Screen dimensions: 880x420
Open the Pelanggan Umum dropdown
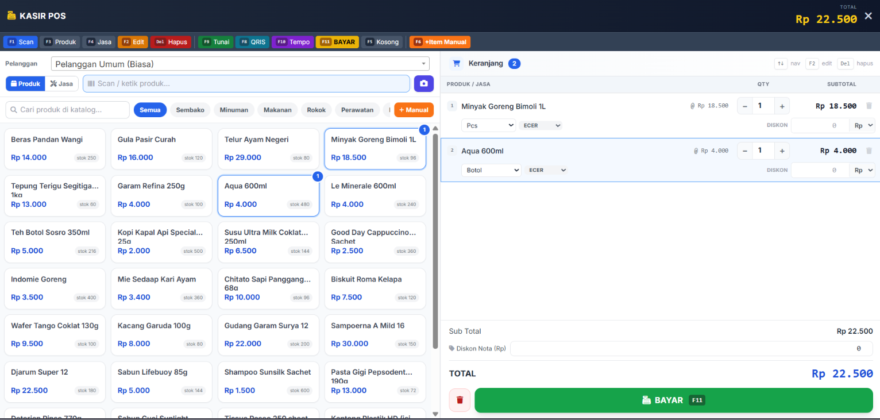(x=240, y=64)
